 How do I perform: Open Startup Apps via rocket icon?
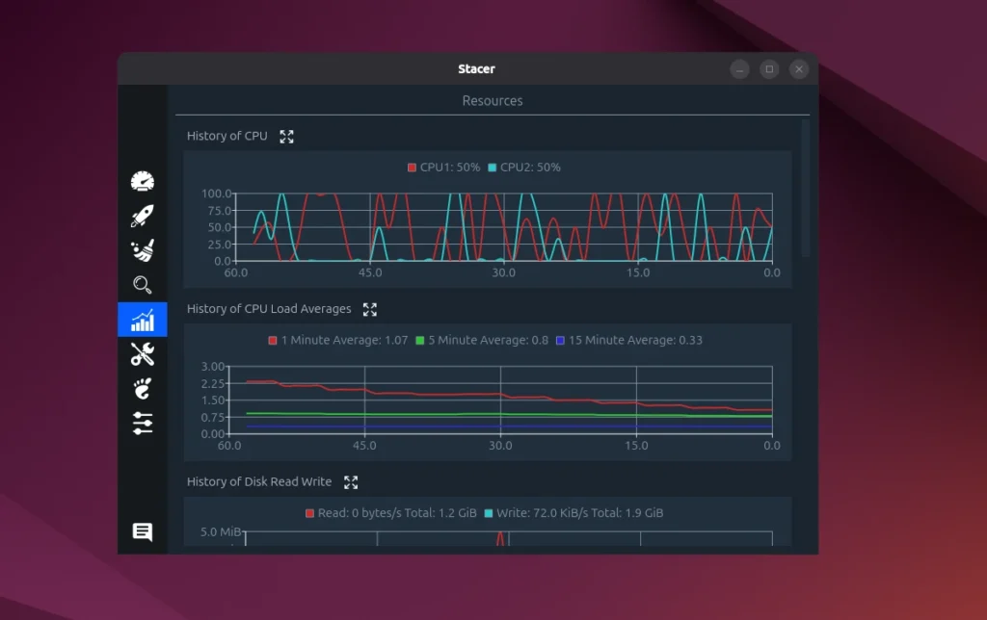click(143, 216)
